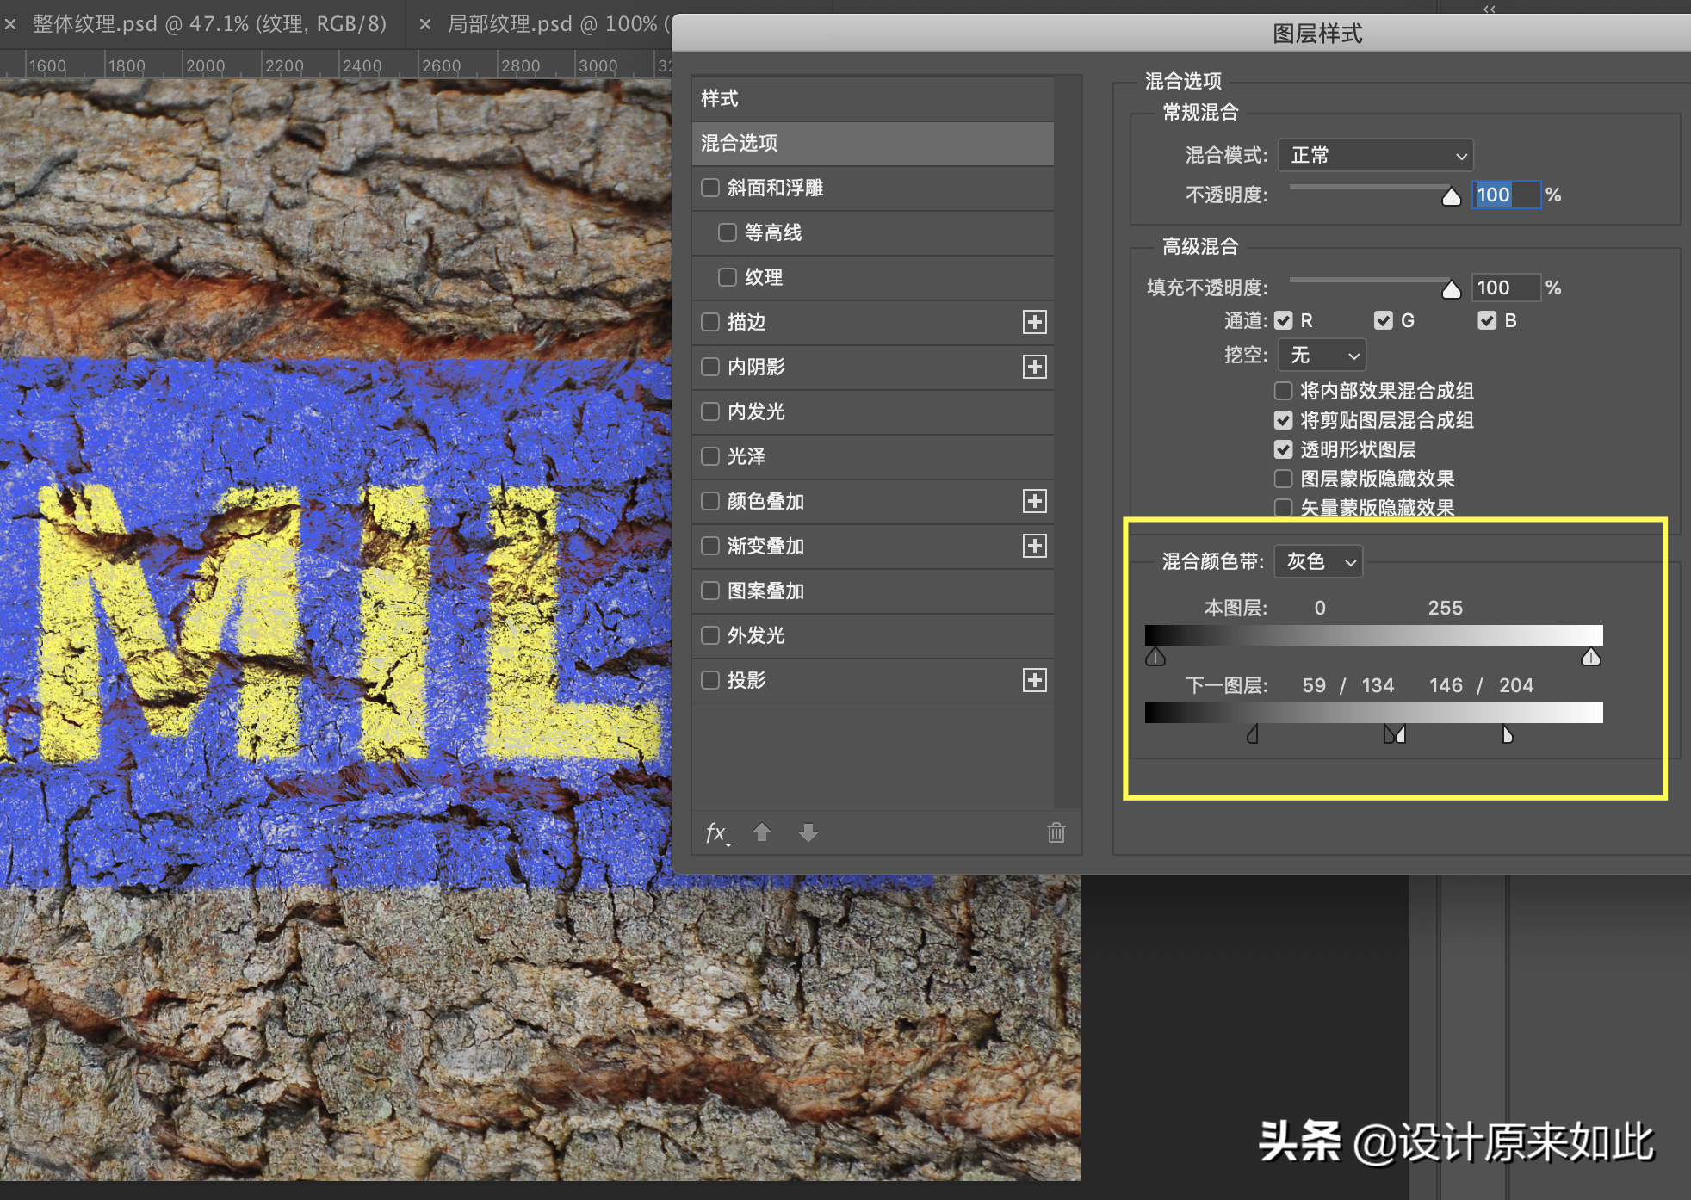Click Underlying Layer left black slider half
Viewport: 1691px width, 1200px height.
click(x=1253, y=734)
